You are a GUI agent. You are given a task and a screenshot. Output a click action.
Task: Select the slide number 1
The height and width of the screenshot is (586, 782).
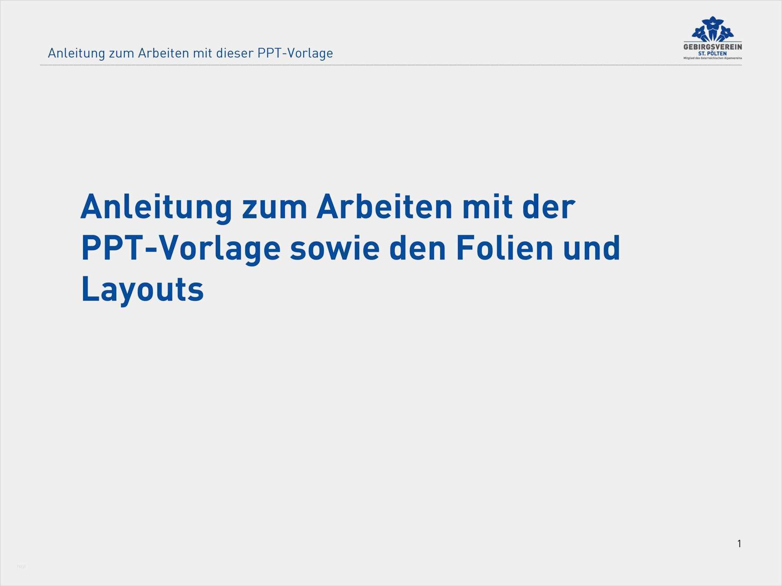coord(739,543)
